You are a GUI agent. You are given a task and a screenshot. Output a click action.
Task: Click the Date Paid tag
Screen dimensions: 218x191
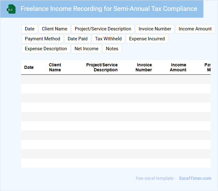(x=78, y=39)
